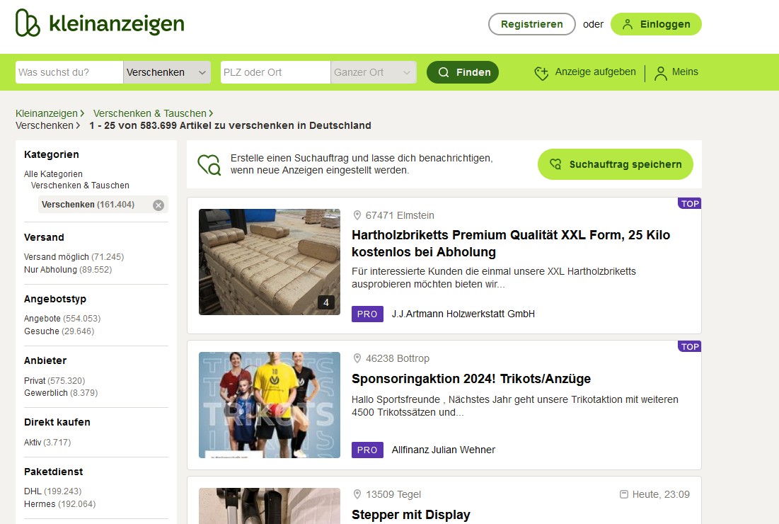
Task: Click the Einloggen button
Action: tap(656, 24)
